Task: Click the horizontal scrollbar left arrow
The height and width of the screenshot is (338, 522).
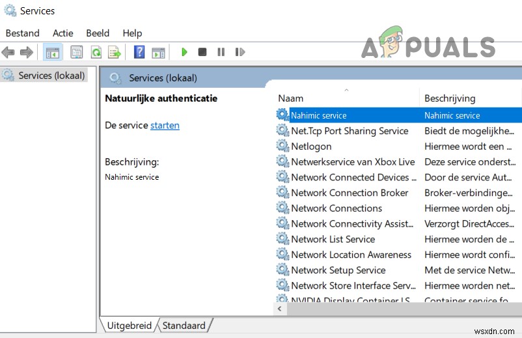Action: (280, 309)
